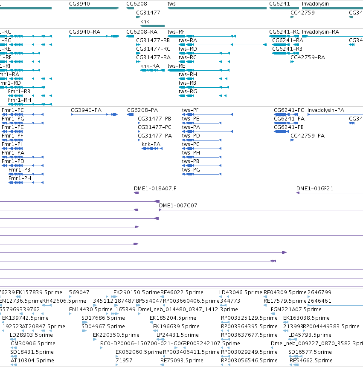The image size is (363, 367).
Task: Click protein CG6241-PC label
Action: [289, 110]
